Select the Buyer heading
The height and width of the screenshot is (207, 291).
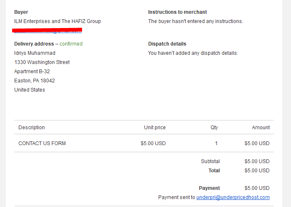21,12
